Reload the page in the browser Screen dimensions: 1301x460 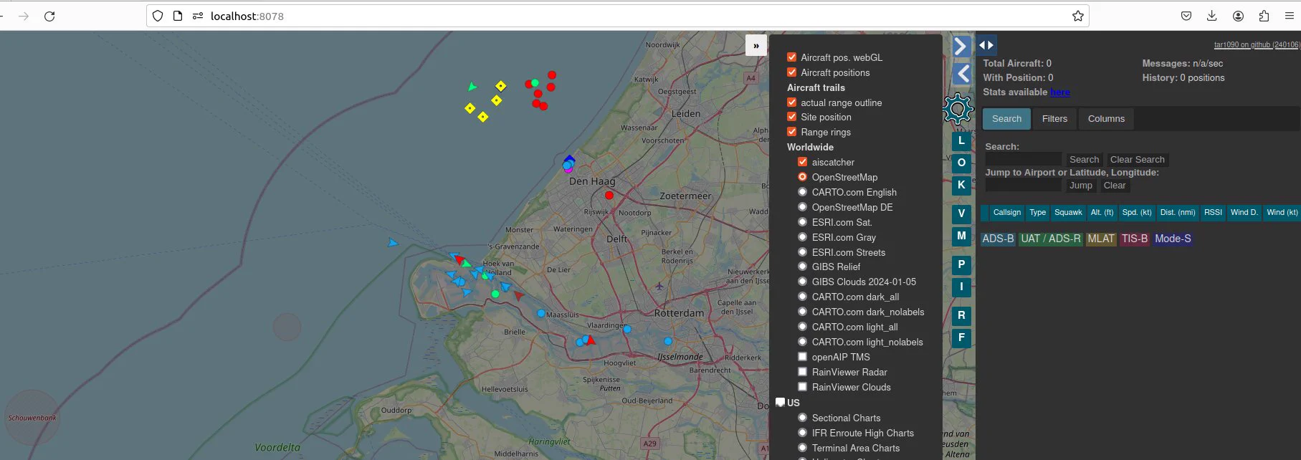pyautogui.click(x=49, y=16)
